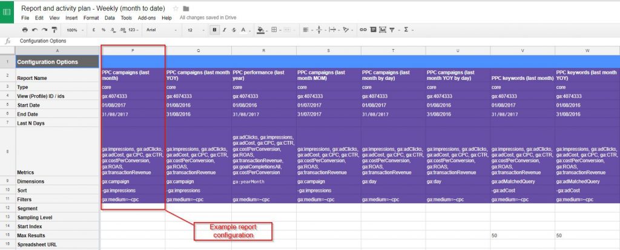Increase decimal places
620x250 pixels.
[x=122, y=30]
